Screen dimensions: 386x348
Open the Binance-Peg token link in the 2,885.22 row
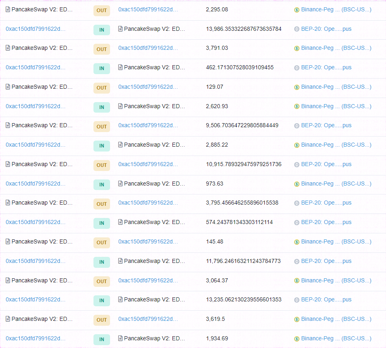point(336,145)
